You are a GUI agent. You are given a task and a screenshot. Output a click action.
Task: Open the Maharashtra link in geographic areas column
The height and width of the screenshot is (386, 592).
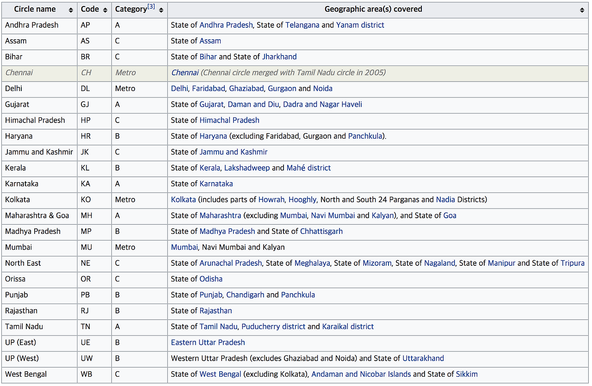point(221,215)
